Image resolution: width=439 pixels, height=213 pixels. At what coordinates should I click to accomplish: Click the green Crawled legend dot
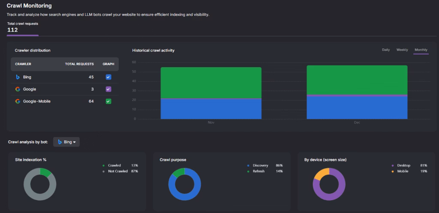click(103, 166)
